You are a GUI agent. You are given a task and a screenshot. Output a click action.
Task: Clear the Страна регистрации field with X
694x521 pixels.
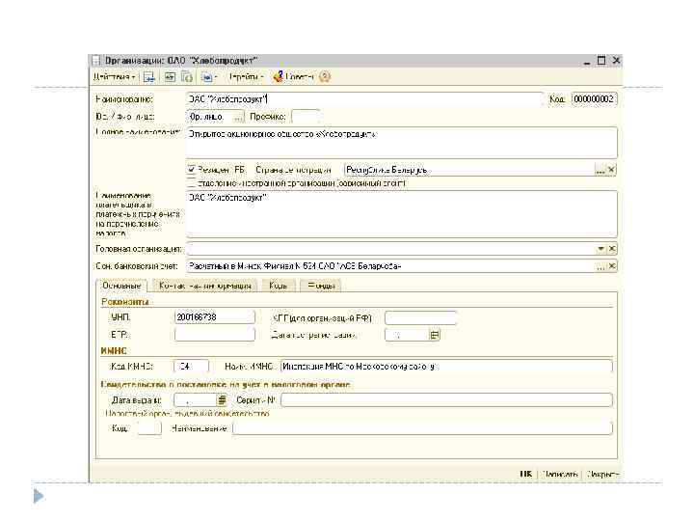click(611, 170)
